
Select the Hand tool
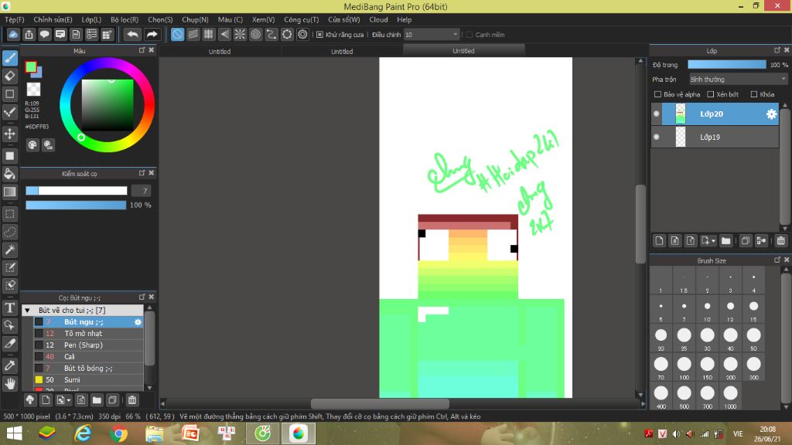tap(9, 384)
